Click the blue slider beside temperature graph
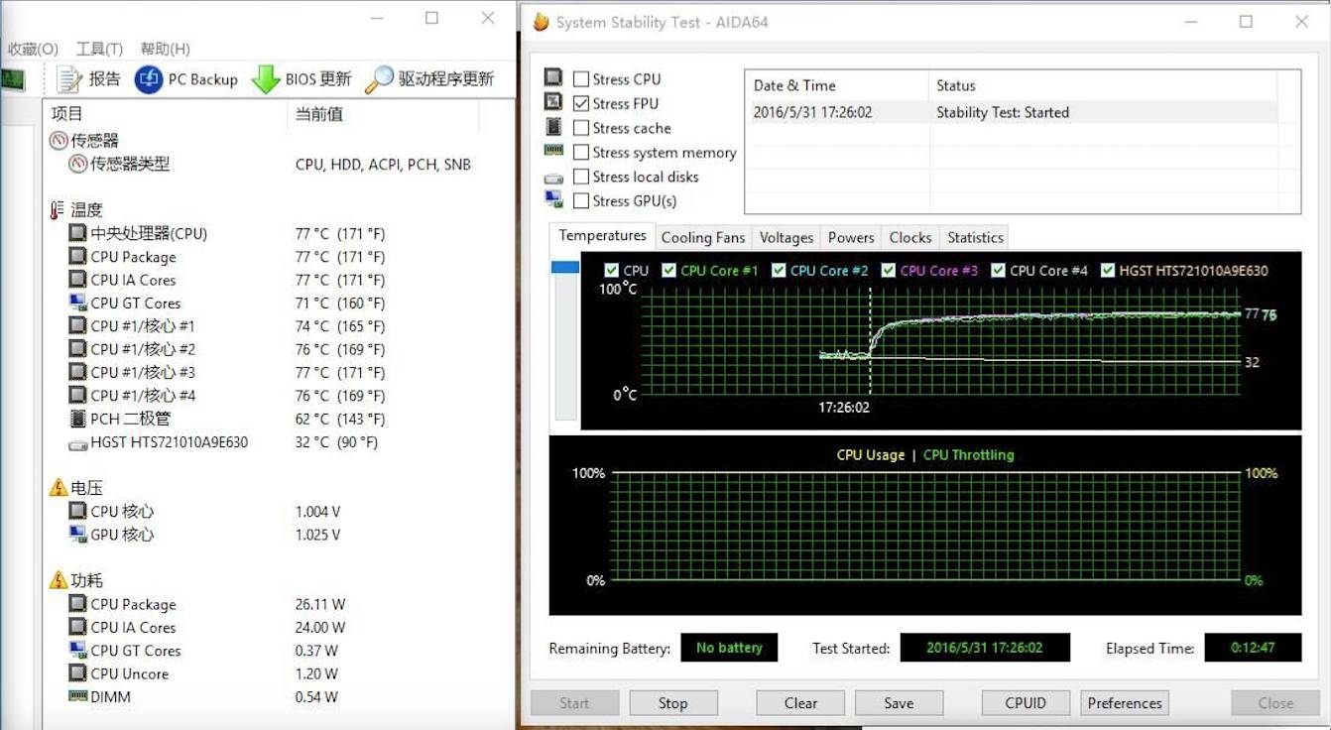1331x730 pixels. pos(564,268)
